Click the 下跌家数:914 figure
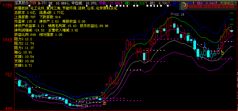Screen dimensions: 238x111 [x=50, y=17]
